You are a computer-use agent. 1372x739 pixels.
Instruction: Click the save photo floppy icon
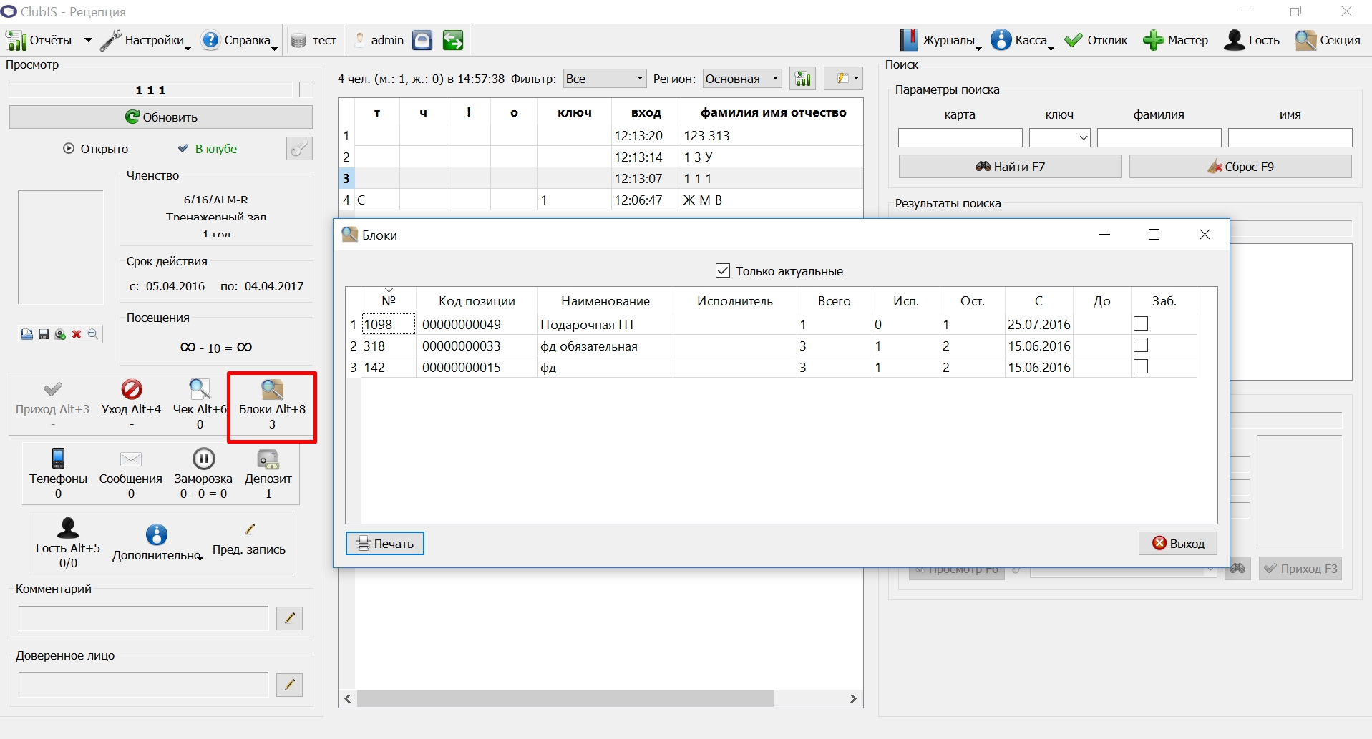click(x=44, y=334)
